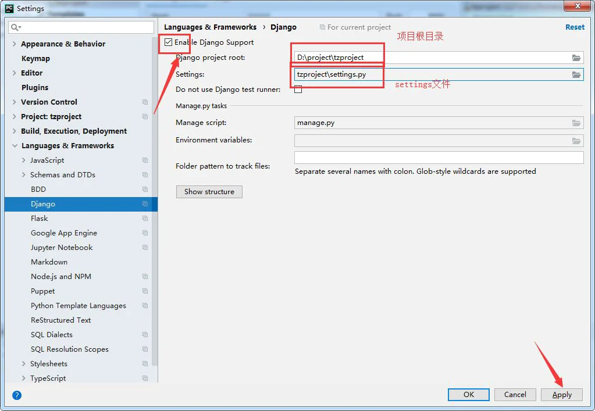The width and height of the screenshot is (595, 411).
Task: Expand the Editor section arrow
Action: (14, 73)
